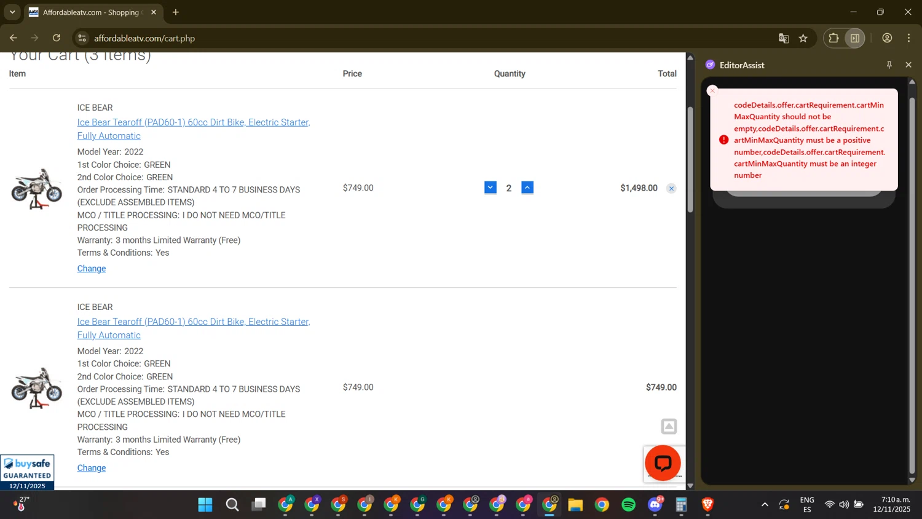
Task: Click the EditorAssist panel scrollbar up arrow
Action: pos(912,81)
